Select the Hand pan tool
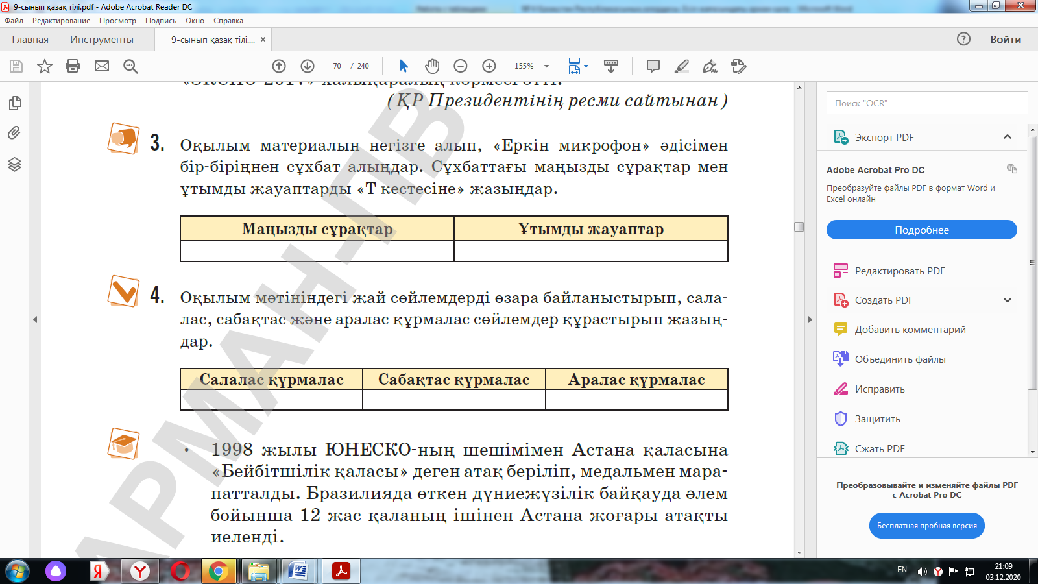The width and height of the screenshot is (1038, 584). tap(432, 66)
